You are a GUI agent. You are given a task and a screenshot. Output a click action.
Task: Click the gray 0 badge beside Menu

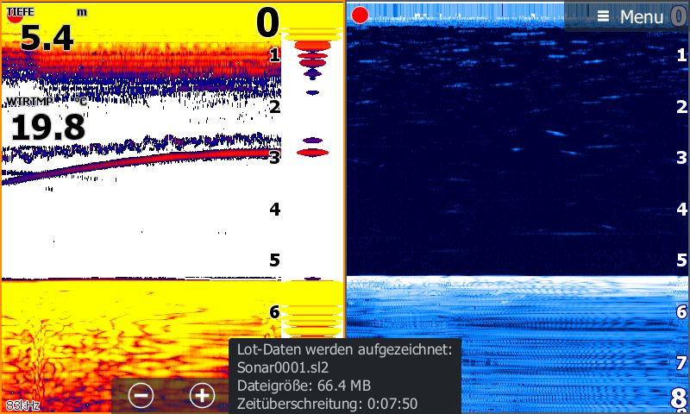tap(679, 16)
